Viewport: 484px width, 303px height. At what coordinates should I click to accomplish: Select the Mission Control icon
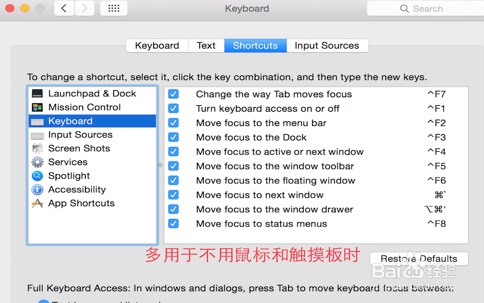[x=37, y=107]
